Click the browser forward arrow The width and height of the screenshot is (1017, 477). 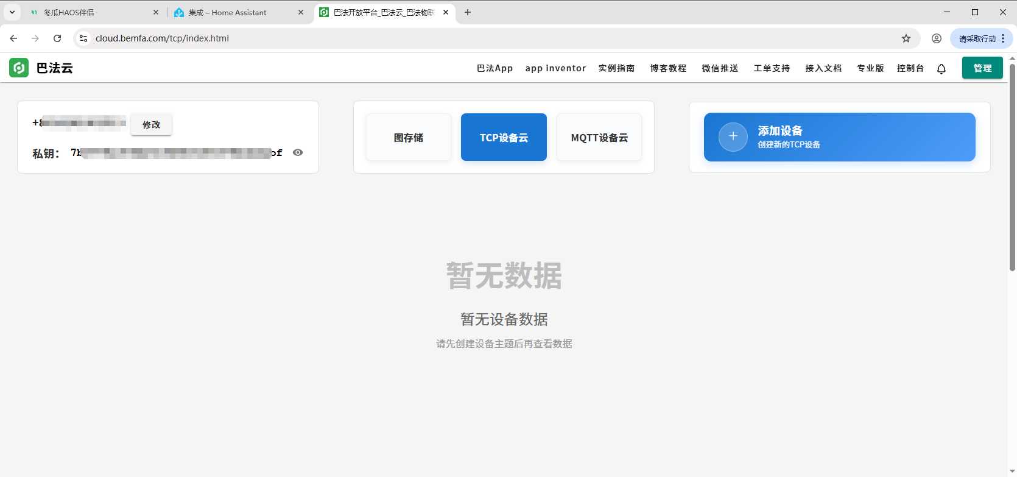click(x=35, y=38)
